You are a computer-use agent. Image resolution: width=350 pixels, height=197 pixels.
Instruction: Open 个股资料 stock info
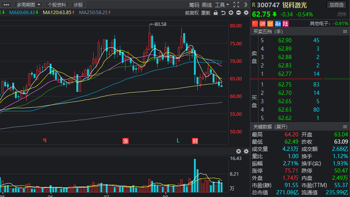click(57, 5)
